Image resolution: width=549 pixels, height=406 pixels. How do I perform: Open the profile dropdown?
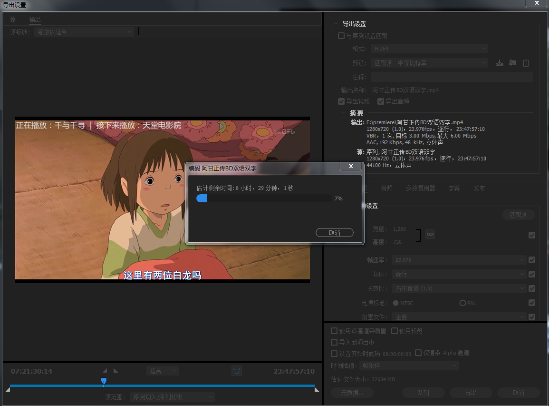[x=459, y=317]
